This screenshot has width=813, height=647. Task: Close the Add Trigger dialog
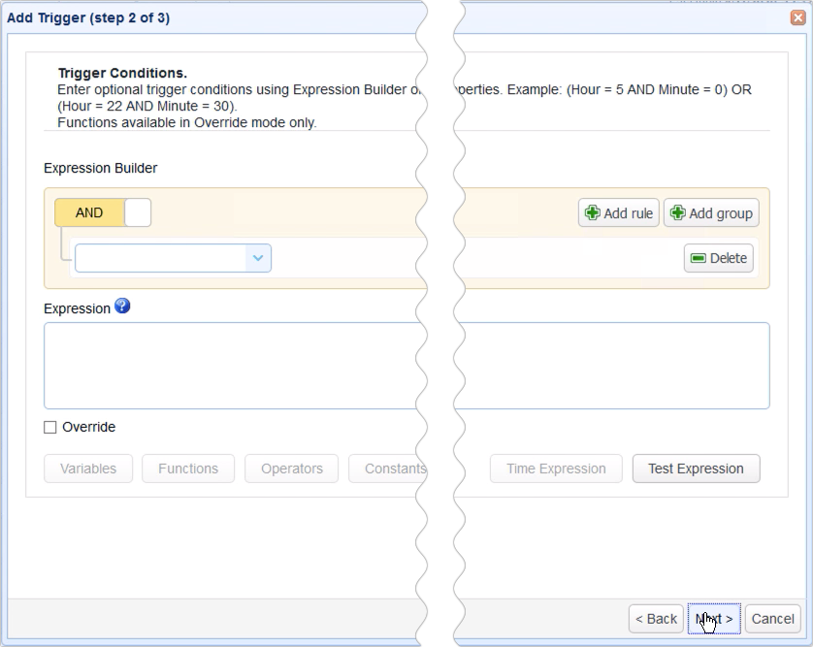(799, 17)
